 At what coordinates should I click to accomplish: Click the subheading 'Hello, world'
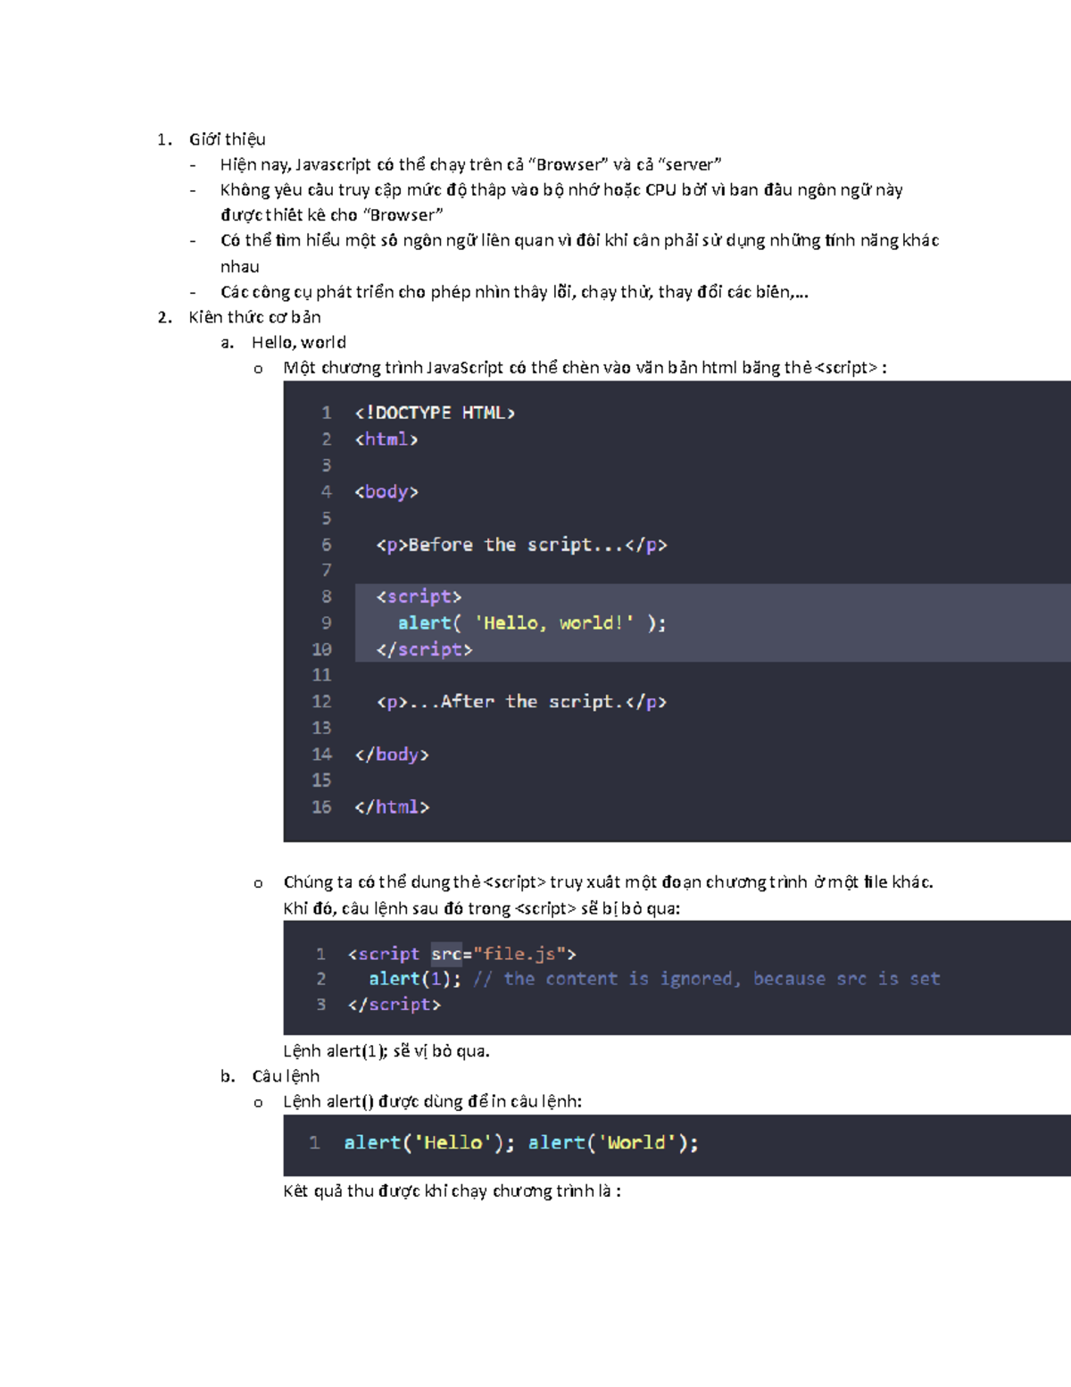pyautogui.click(x=299, y=342)
